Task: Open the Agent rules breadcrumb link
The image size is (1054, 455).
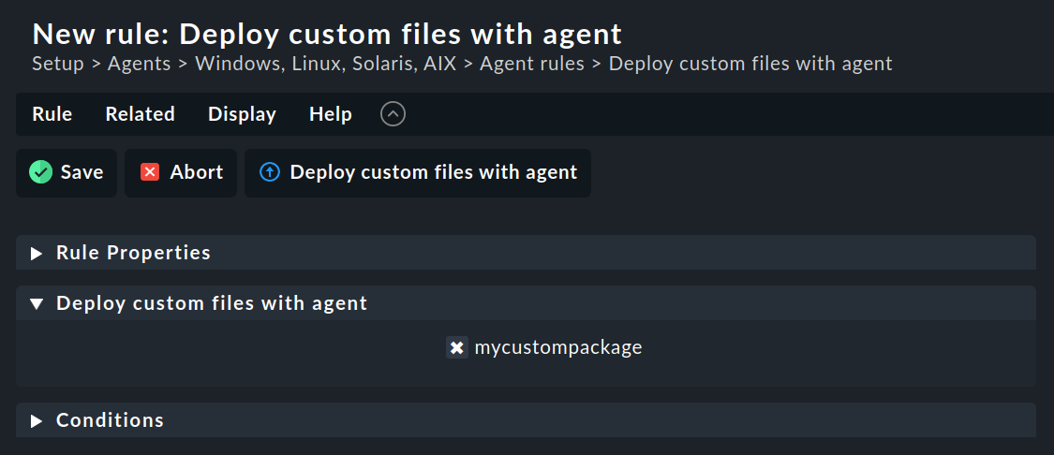Action: (532, 64)
